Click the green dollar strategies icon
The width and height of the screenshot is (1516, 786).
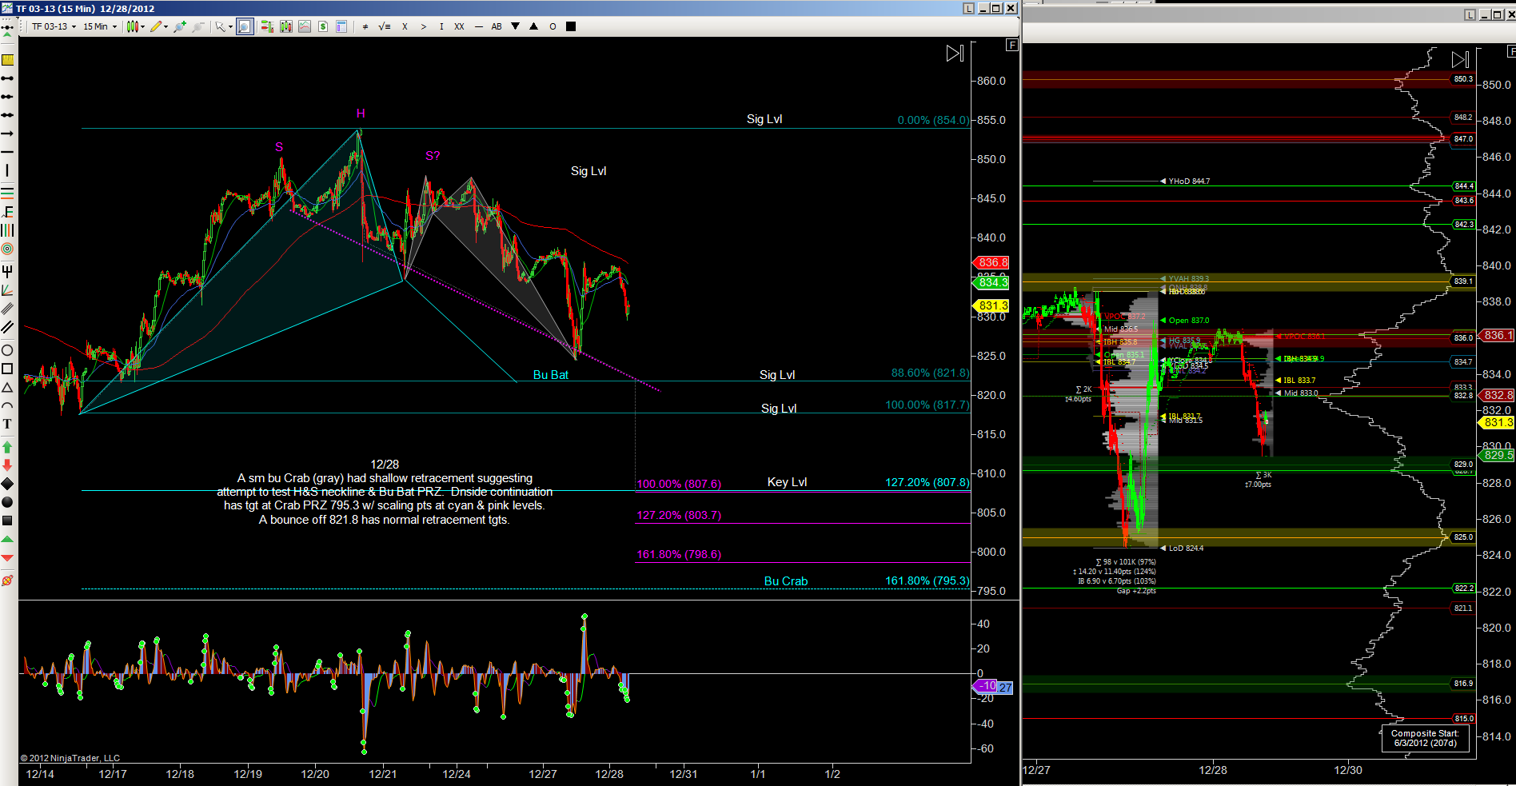click(323, 26)
